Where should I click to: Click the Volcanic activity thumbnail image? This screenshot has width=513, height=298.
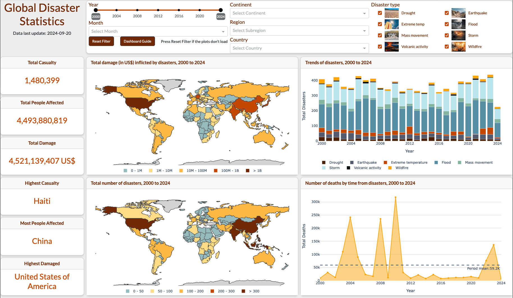pos(391,47)
